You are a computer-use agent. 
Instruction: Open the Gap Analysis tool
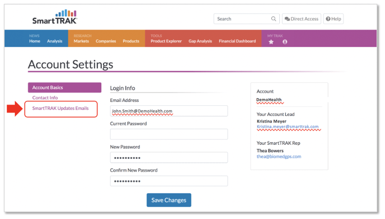[200, 41]
